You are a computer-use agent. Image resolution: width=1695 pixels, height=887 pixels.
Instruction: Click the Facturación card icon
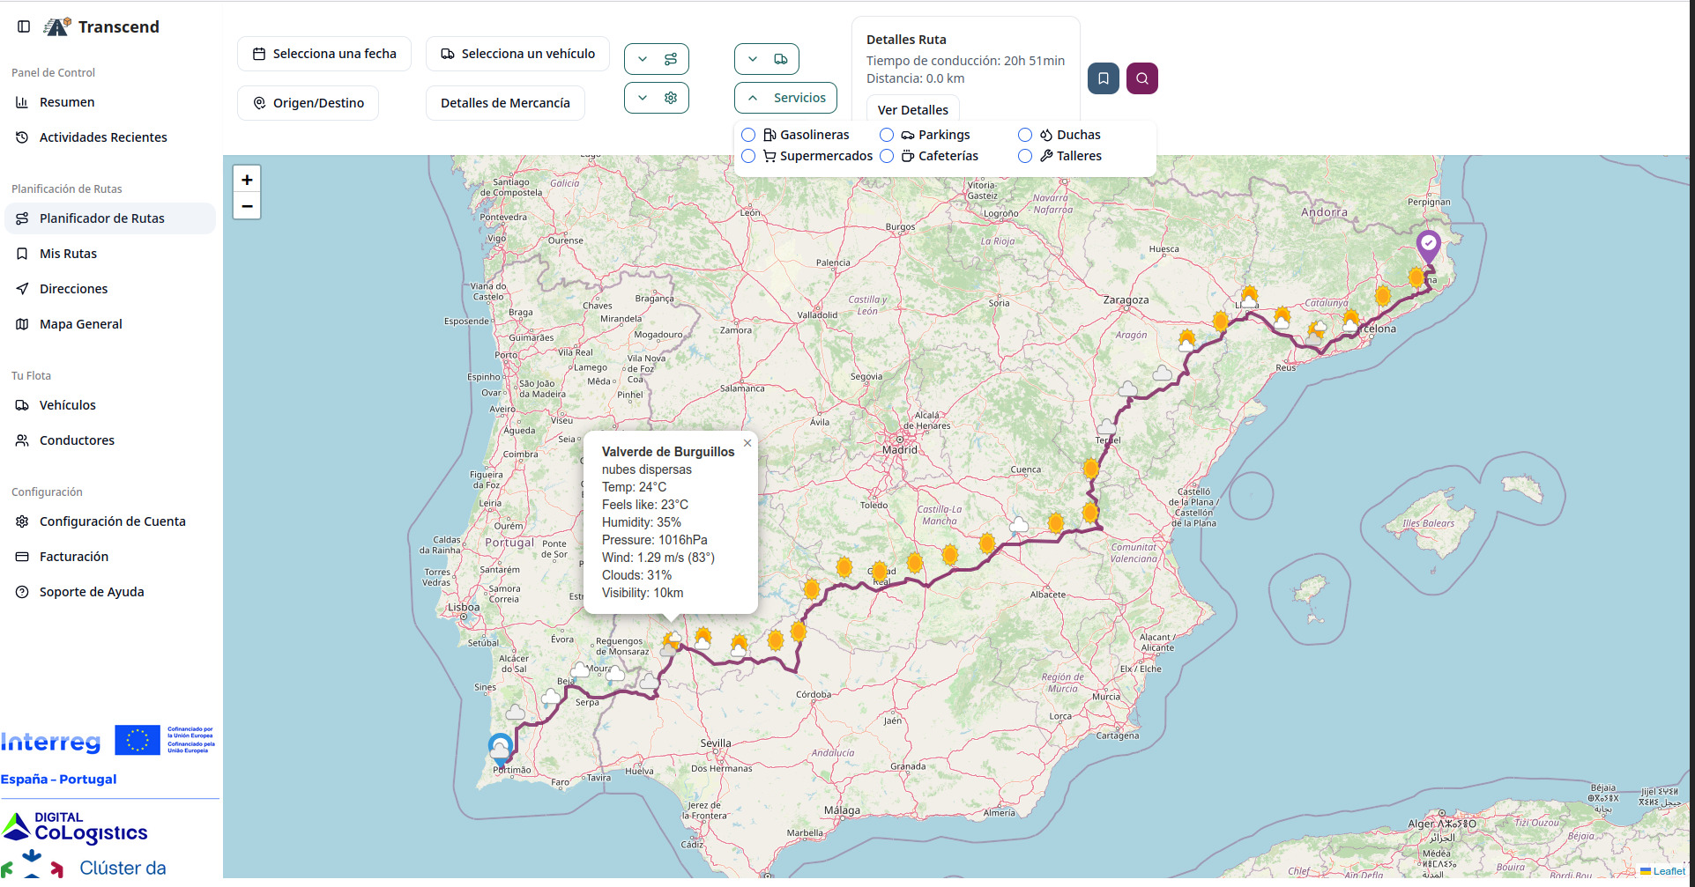(22, 557)
